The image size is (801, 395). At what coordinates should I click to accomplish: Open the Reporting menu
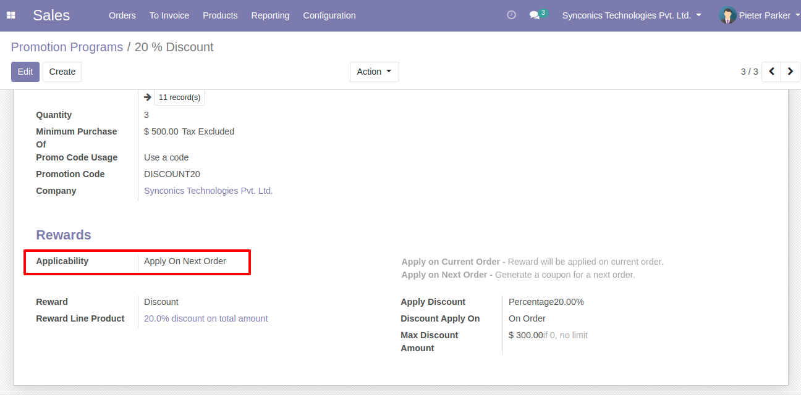click(270, 15)
